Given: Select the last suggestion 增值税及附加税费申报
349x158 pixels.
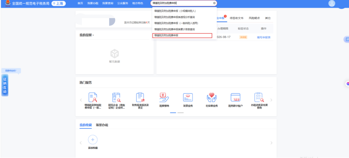Looking at the screenshot, I should (182, 35).
